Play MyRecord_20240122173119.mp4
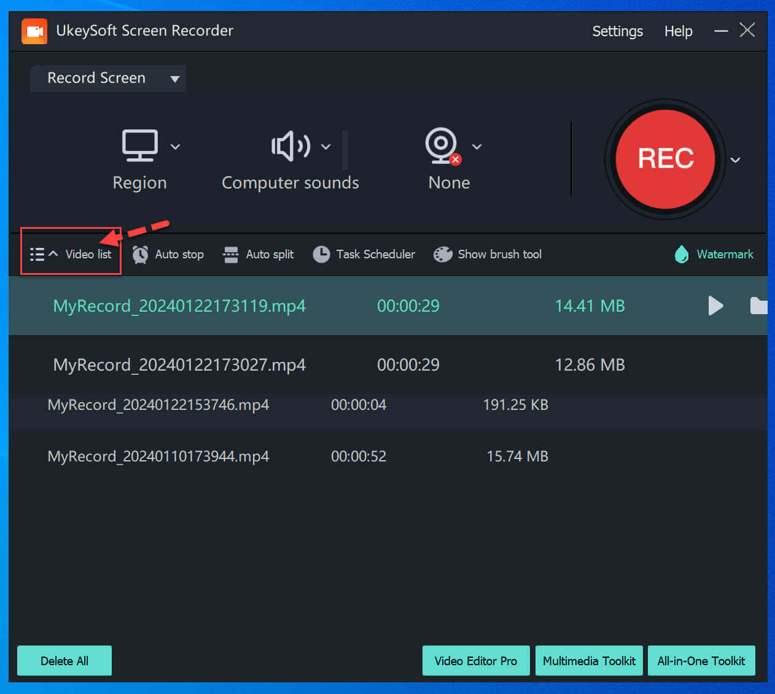The image size is (775, 694). coord(715,306)
